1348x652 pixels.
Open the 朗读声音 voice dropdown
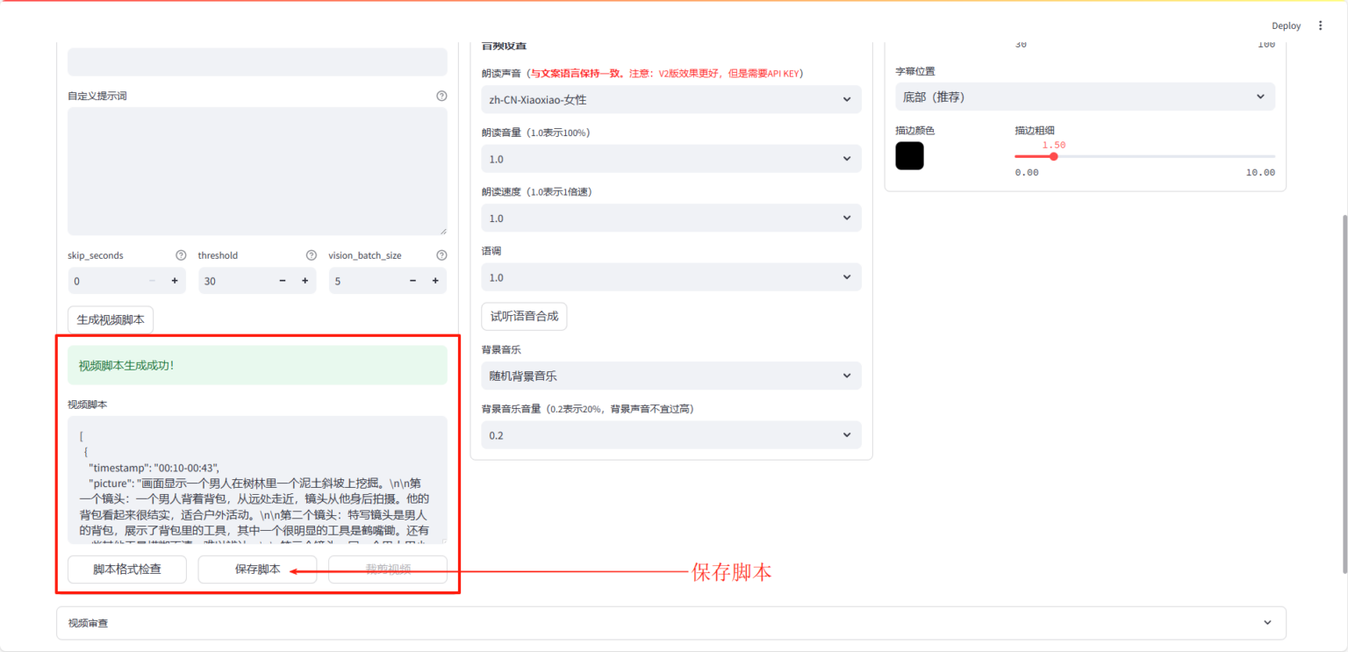coord(671,99)
